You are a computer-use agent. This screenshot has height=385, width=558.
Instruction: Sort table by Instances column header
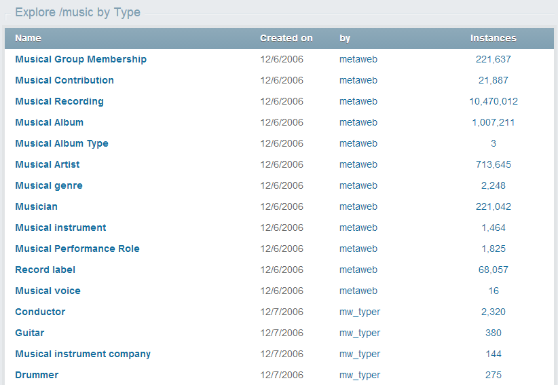tap(494, 38)
